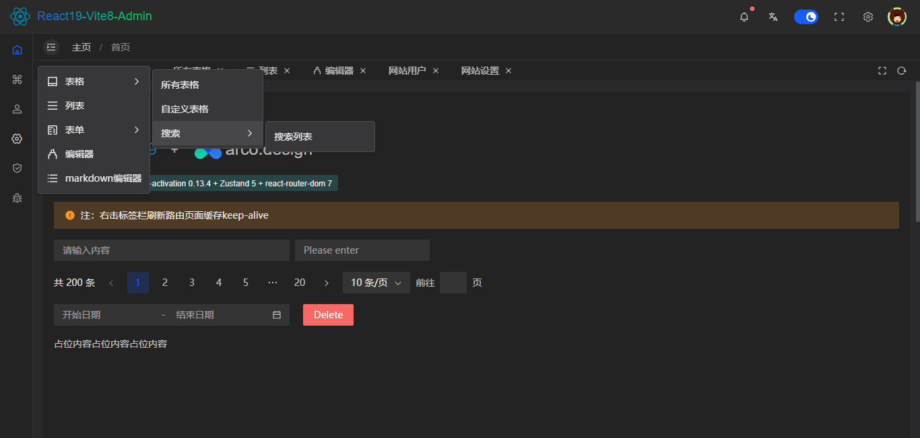
Task: Focus the 请输入内容 input field
Action: (172, 250)
